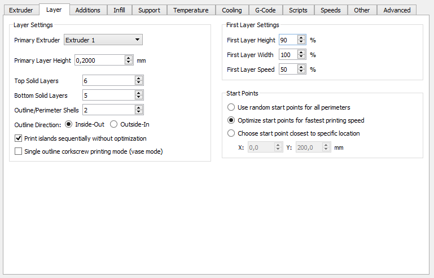
Task: Decrease Outline/Perimeter Shells spinner down arrow
Action: coord(138,112)
